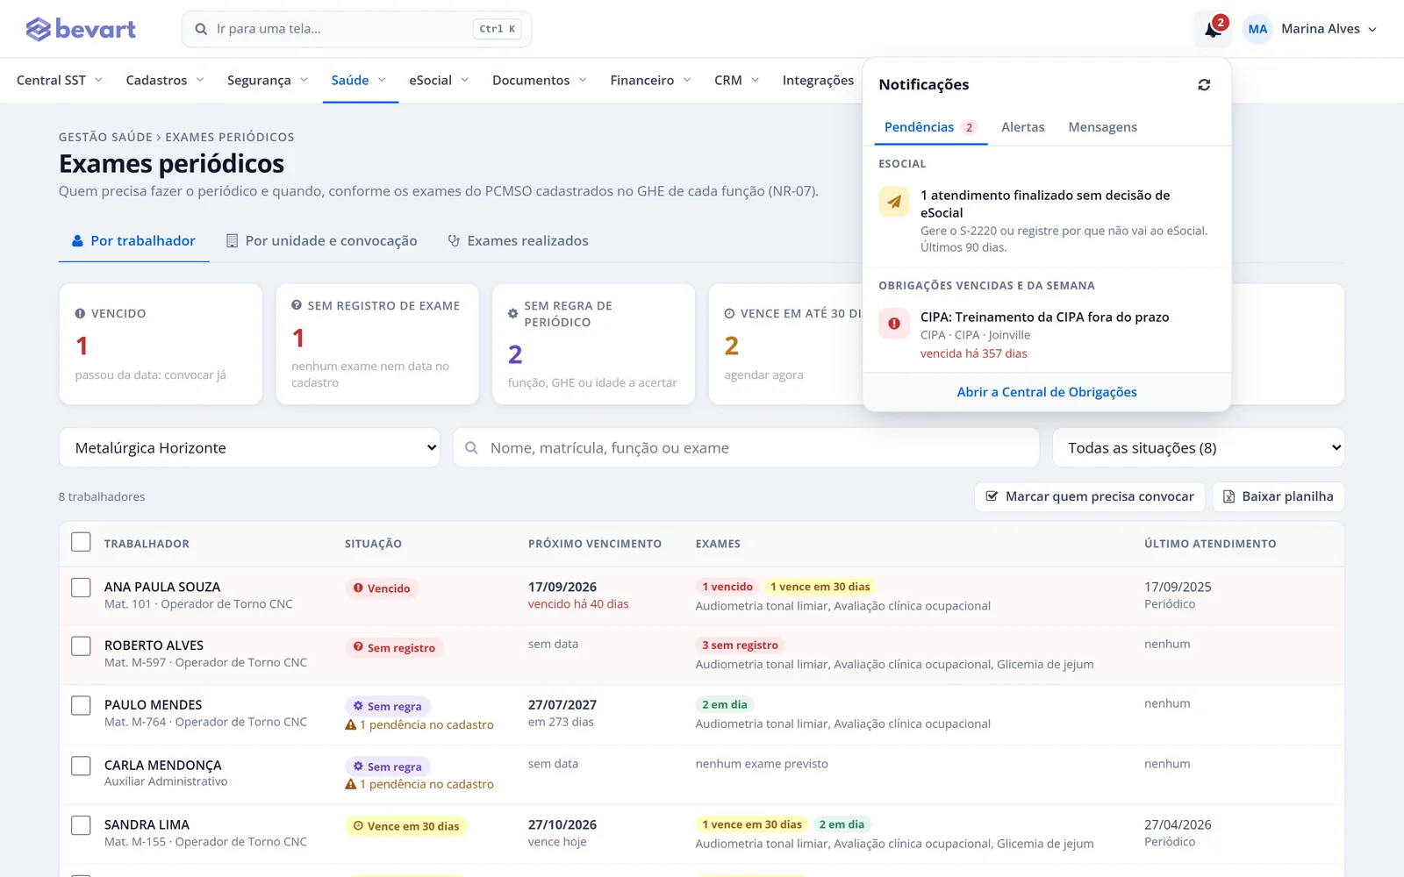Click Marcar quem precisa convocar button
Screen dimensions: 1404x877
point(1090,496)
